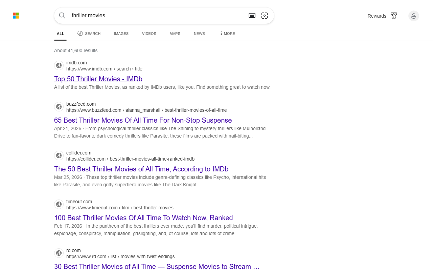Switch to the VIDEOS tab
The image size is (433, 271).
pos(149,34)
